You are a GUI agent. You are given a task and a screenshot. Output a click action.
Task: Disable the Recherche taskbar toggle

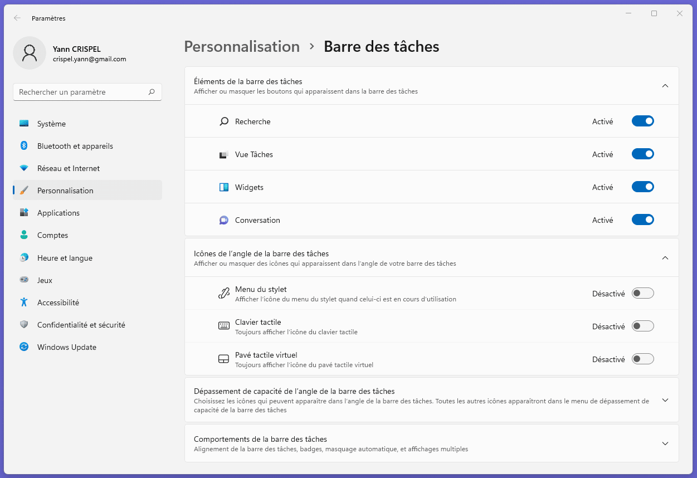click(642, 121)
